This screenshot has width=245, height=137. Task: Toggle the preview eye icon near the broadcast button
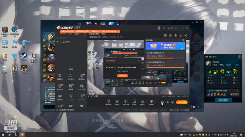168,102
